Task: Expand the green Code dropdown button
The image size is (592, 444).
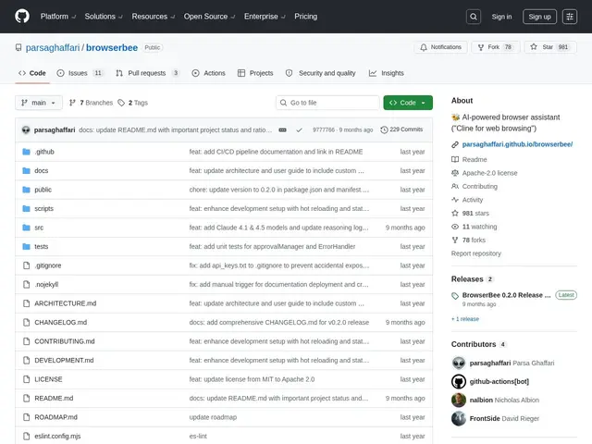Action: [x=408, y=103]
